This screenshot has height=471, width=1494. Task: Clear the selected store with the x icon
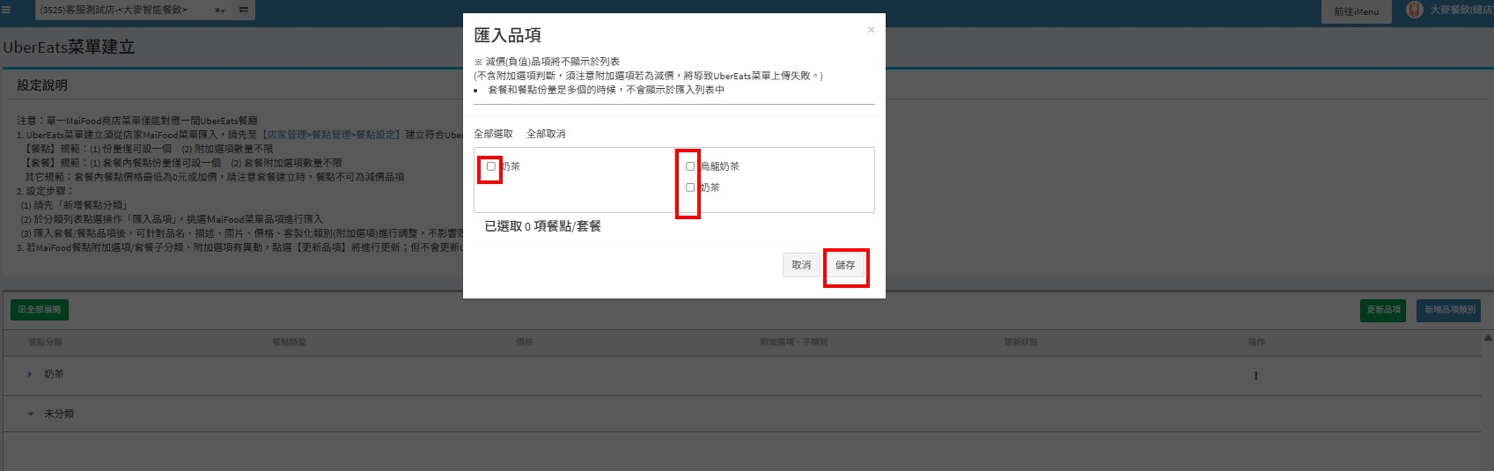point(217,11)
